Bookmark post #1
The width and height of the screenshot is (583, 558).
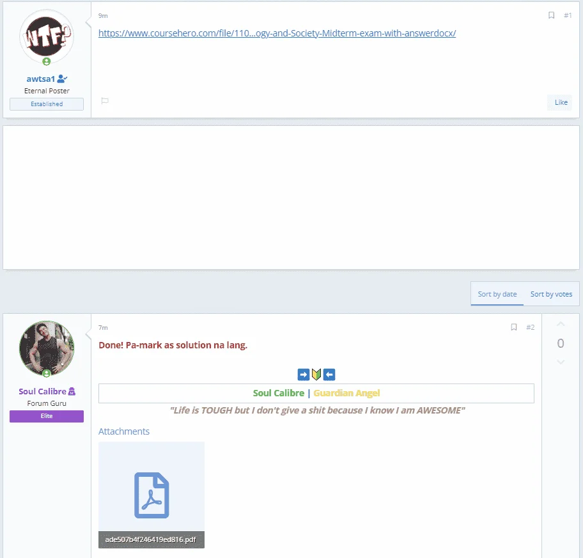tap(552, 15)
